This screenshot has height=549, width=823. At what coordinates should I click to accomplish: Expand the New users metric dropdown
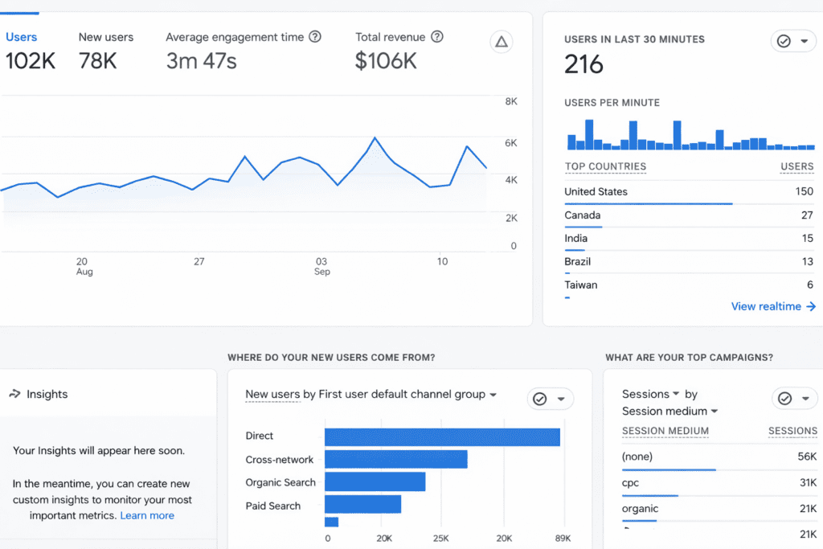coord(273,394)
